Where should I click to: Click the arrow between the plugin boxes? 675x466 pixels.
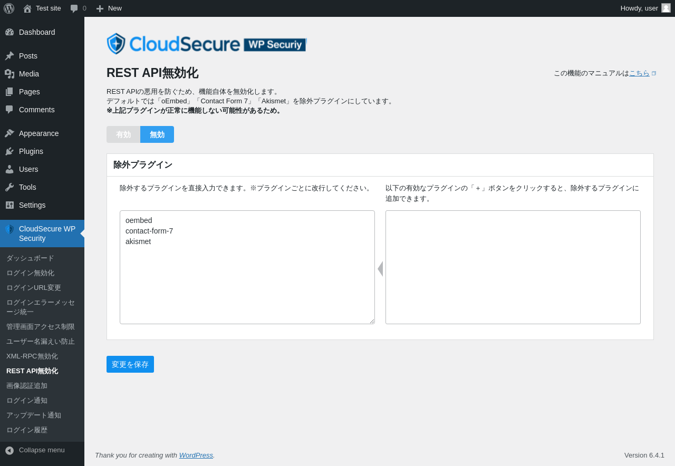(380, 269)
